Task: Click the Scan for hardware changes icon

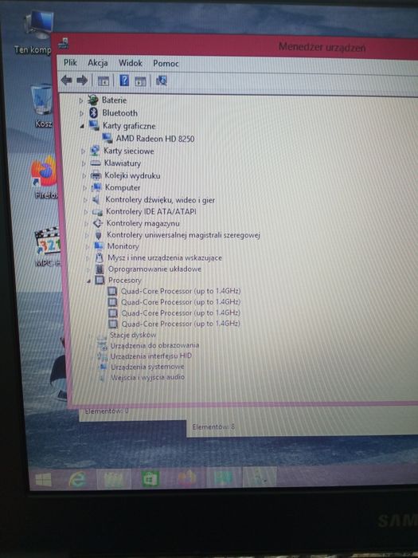Action: pos(161,81)
